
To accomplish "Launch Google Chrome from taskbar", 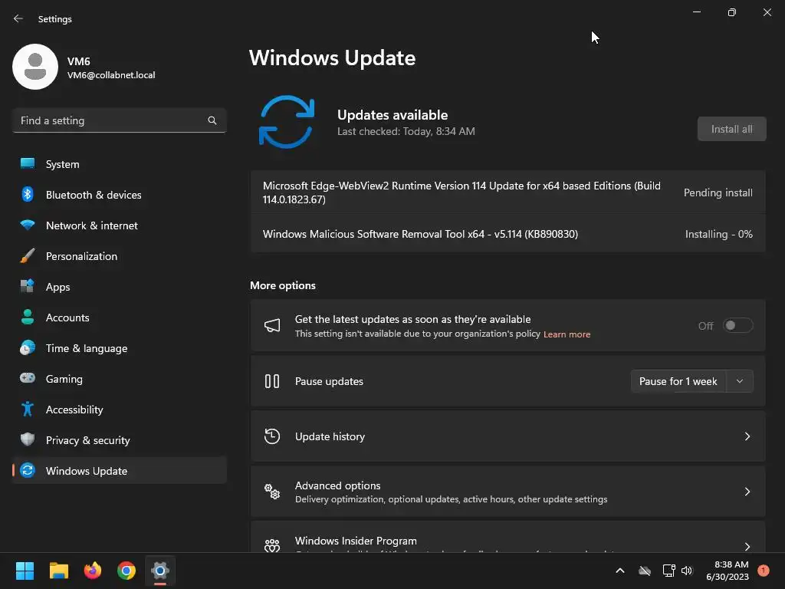I will (x=126, y=571).
